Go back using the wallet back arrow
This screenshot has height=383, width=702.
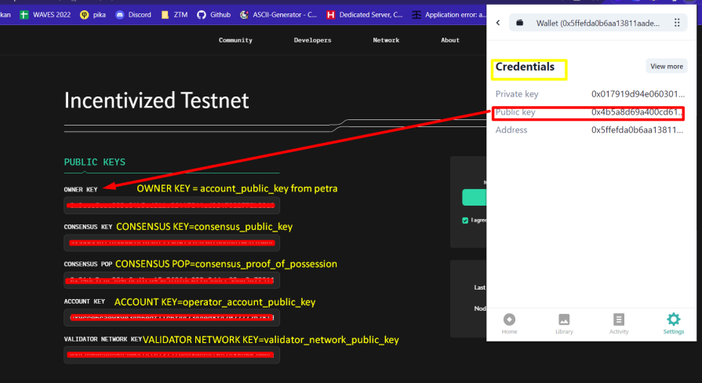(498, 23)
